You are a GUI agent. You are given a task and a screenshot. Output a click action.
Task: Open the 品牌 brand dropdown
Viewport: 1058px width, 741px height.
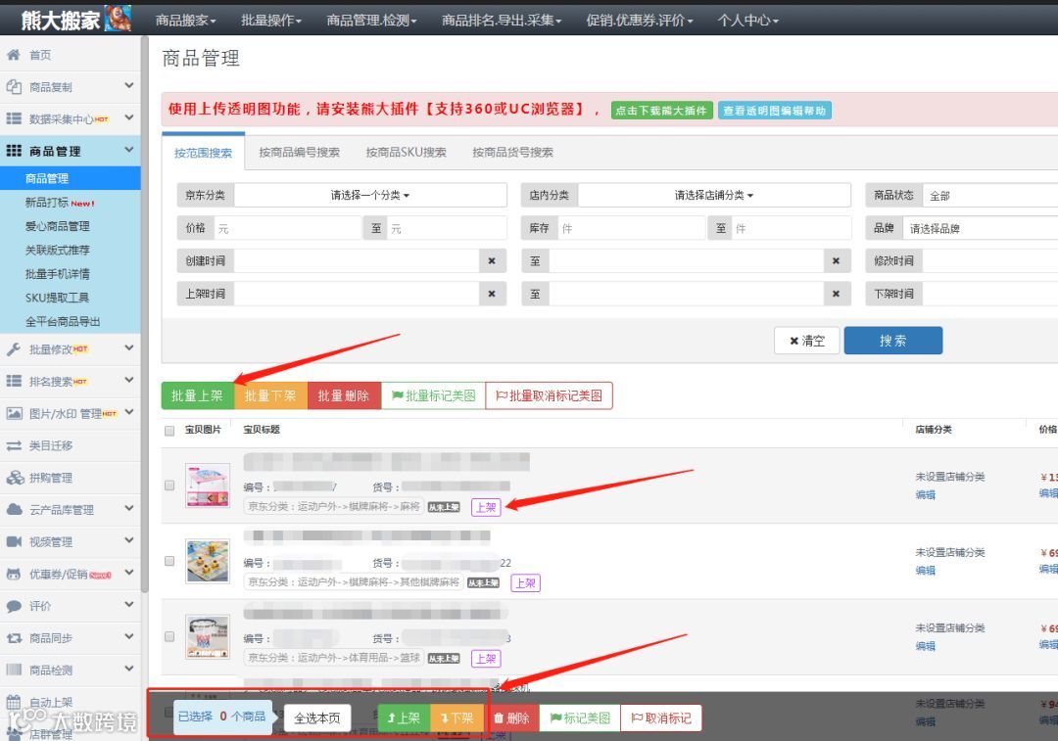[981, 229]
